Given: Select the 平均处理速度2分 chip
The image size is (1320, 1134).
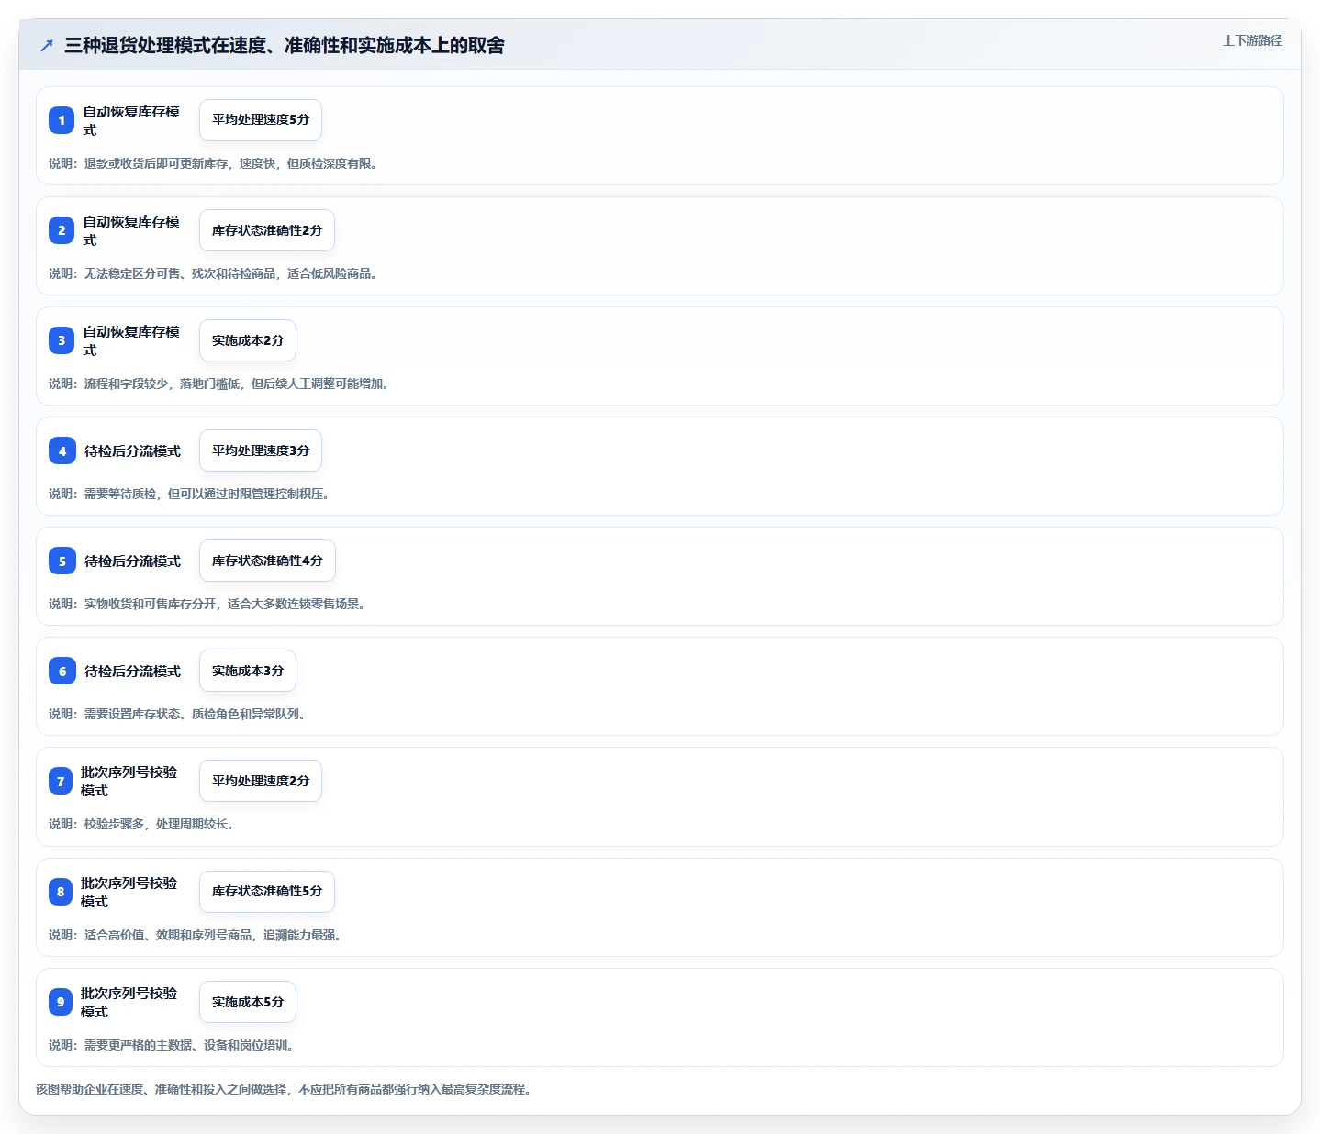Looking at the screenshot, I should (x=261, y=781).
